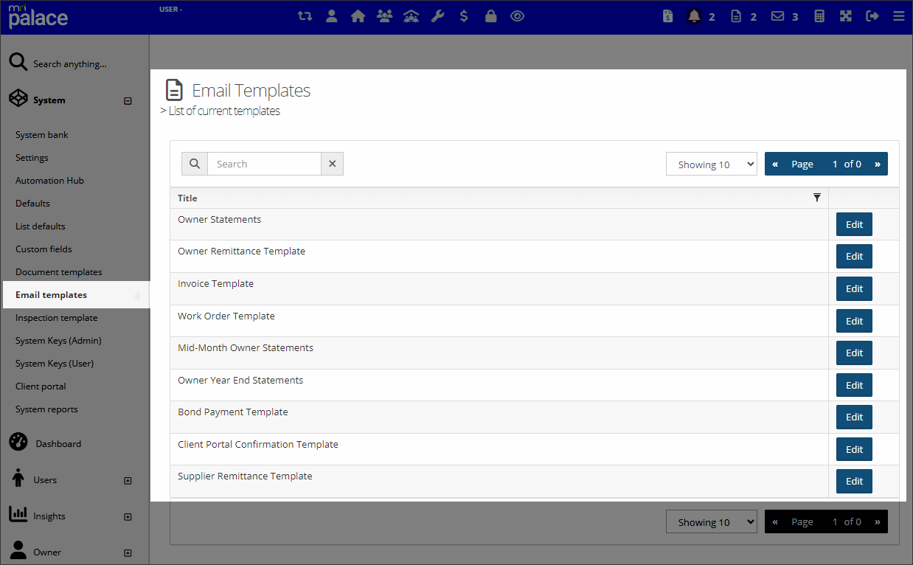Click the sign-out arrow icon
Image resolution: width=913 pixels, height=565 pixels.
(872, 16)
